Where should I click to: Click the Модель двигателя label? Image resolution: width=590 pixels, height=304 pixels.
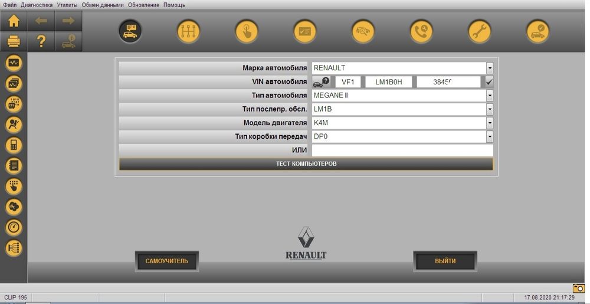tap(275, 123)
